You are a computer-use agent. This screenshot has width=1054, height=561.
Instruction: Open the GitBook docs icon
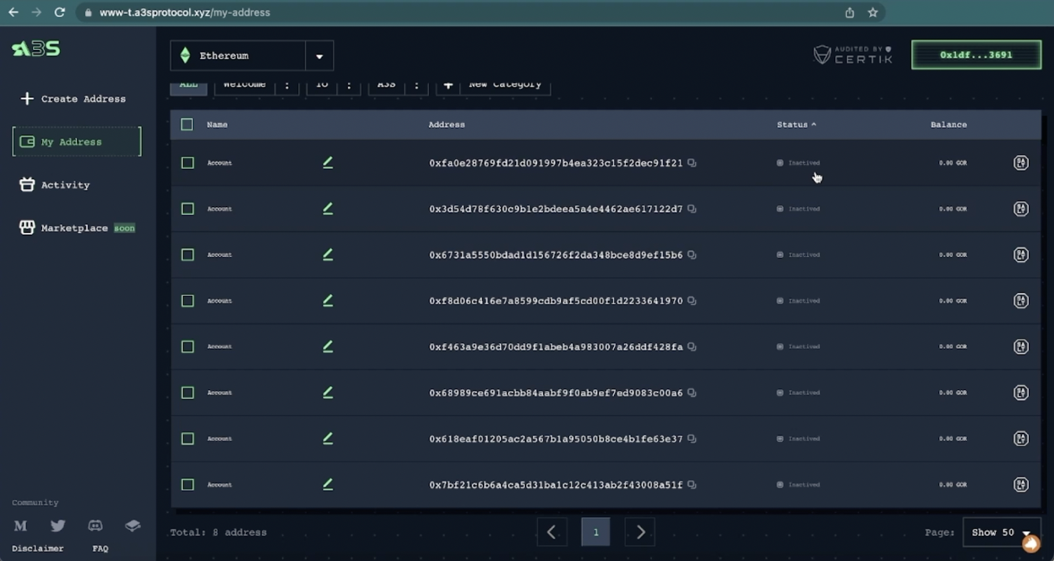pyautogui.click(x=132, y=525)
